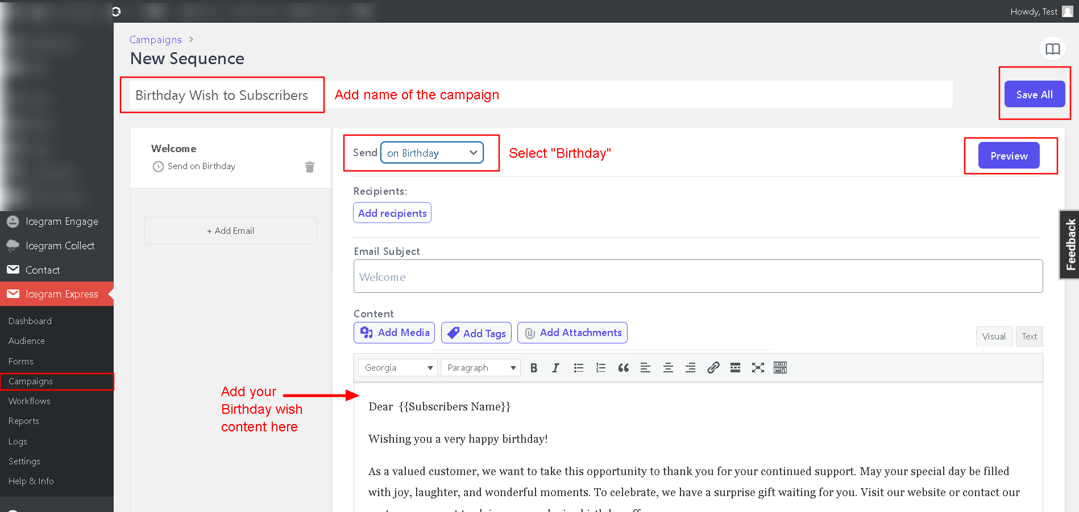The height and width of the screenshot is (512, 1079).
Task: Open the Send on Birthday dropdown
Action: tap(431, 153)
